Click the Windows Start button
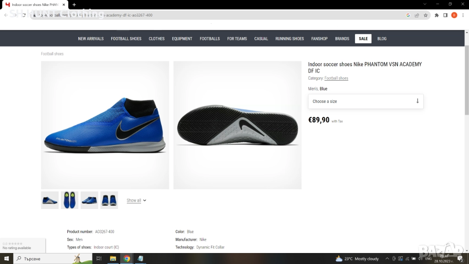The height and width of the screenshot is (264, 469). 6,258
